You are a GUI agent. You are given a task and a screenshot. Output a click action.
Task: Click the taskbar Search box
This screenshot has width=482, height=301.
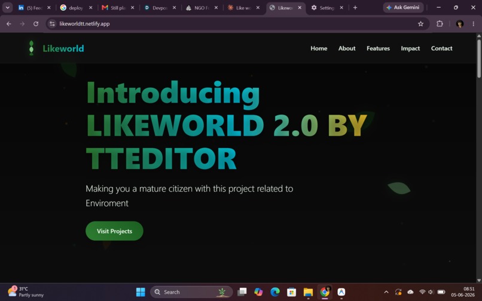pyautogui.click(x=191, y=292)
